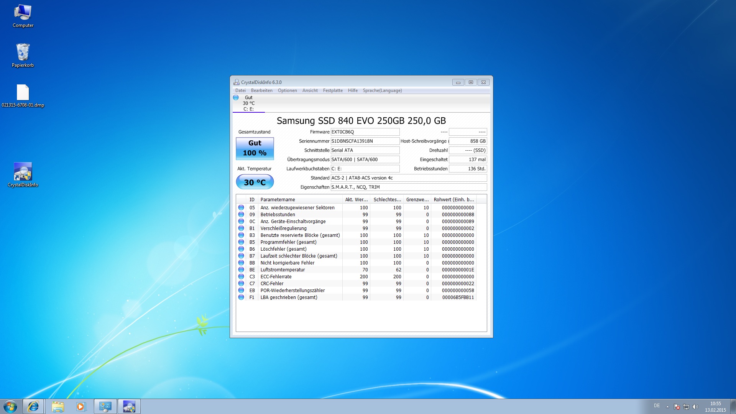736x414 pixels.
Task: Select the Luftstromtemperatur row
Action: (x=283, y=269)
